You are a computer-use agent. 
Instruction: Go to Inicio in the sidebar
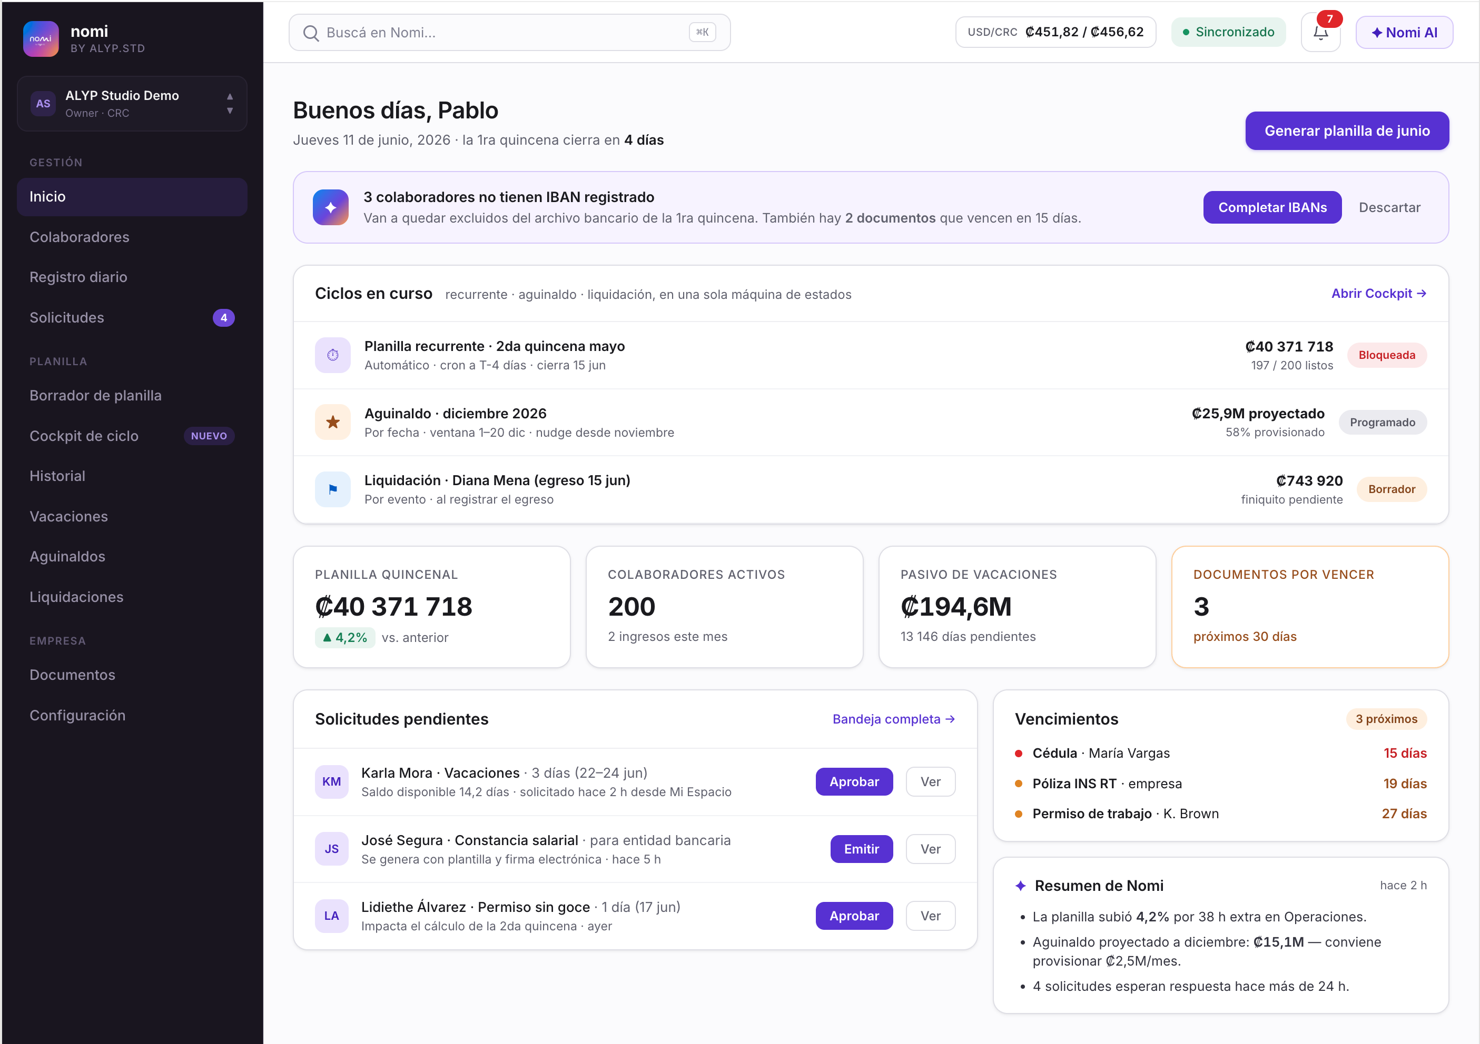132,197
